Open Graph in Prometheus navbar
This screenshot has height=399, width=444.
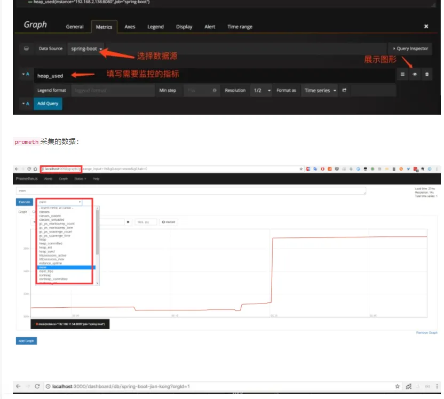point(63,179)
